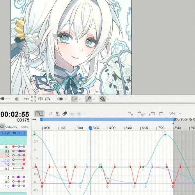Open dropdown next to record circle icon
The height and width of the screenshot is (195, 195).
(85, 114)
